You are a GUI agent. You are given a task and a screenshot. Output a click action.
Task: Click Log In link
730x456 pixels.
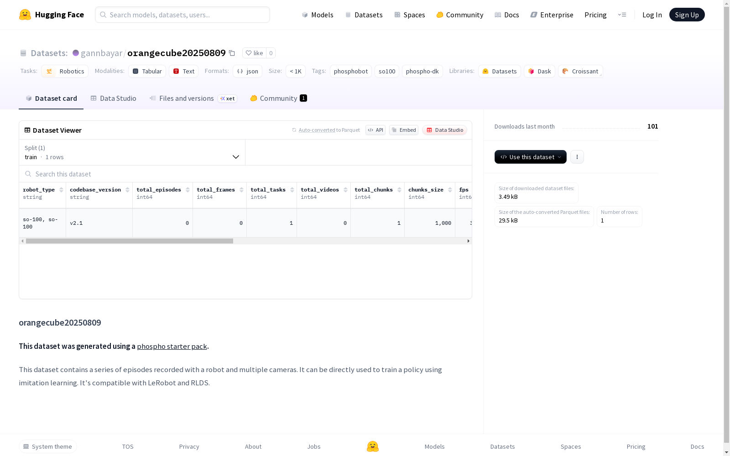pos(652,15)
